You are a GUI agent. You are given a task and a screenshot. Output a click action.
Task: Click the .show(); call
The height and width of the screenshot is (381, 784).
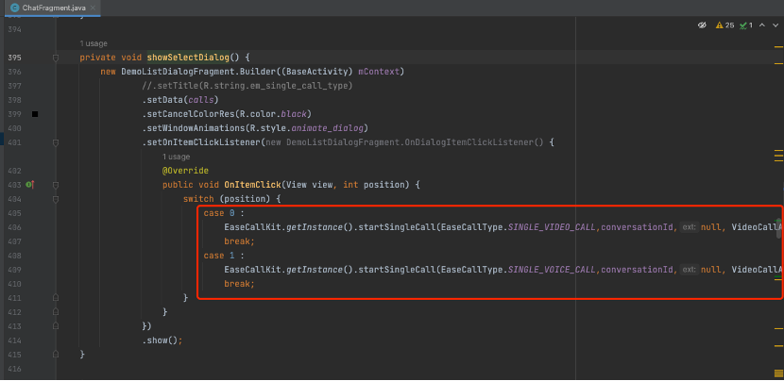click(x=162, y=340)
